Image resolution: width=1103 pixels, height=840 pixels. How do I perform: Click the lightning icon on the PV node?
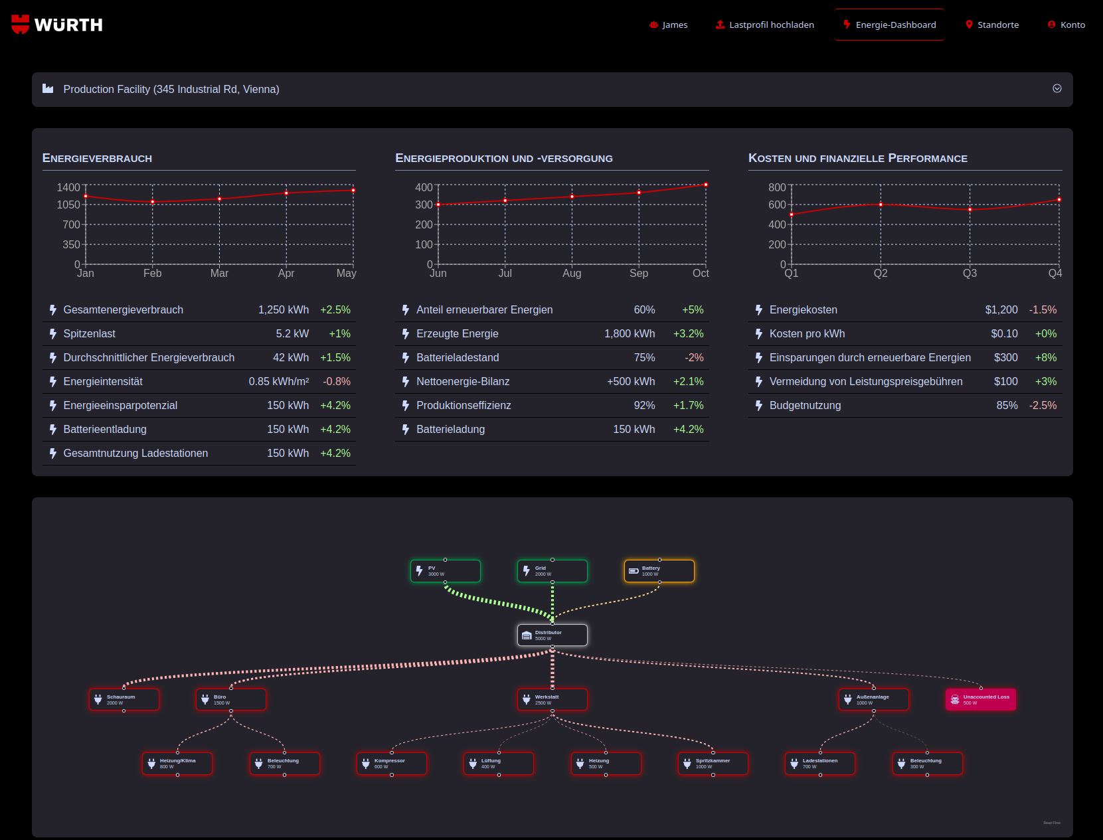coord(421,570)
